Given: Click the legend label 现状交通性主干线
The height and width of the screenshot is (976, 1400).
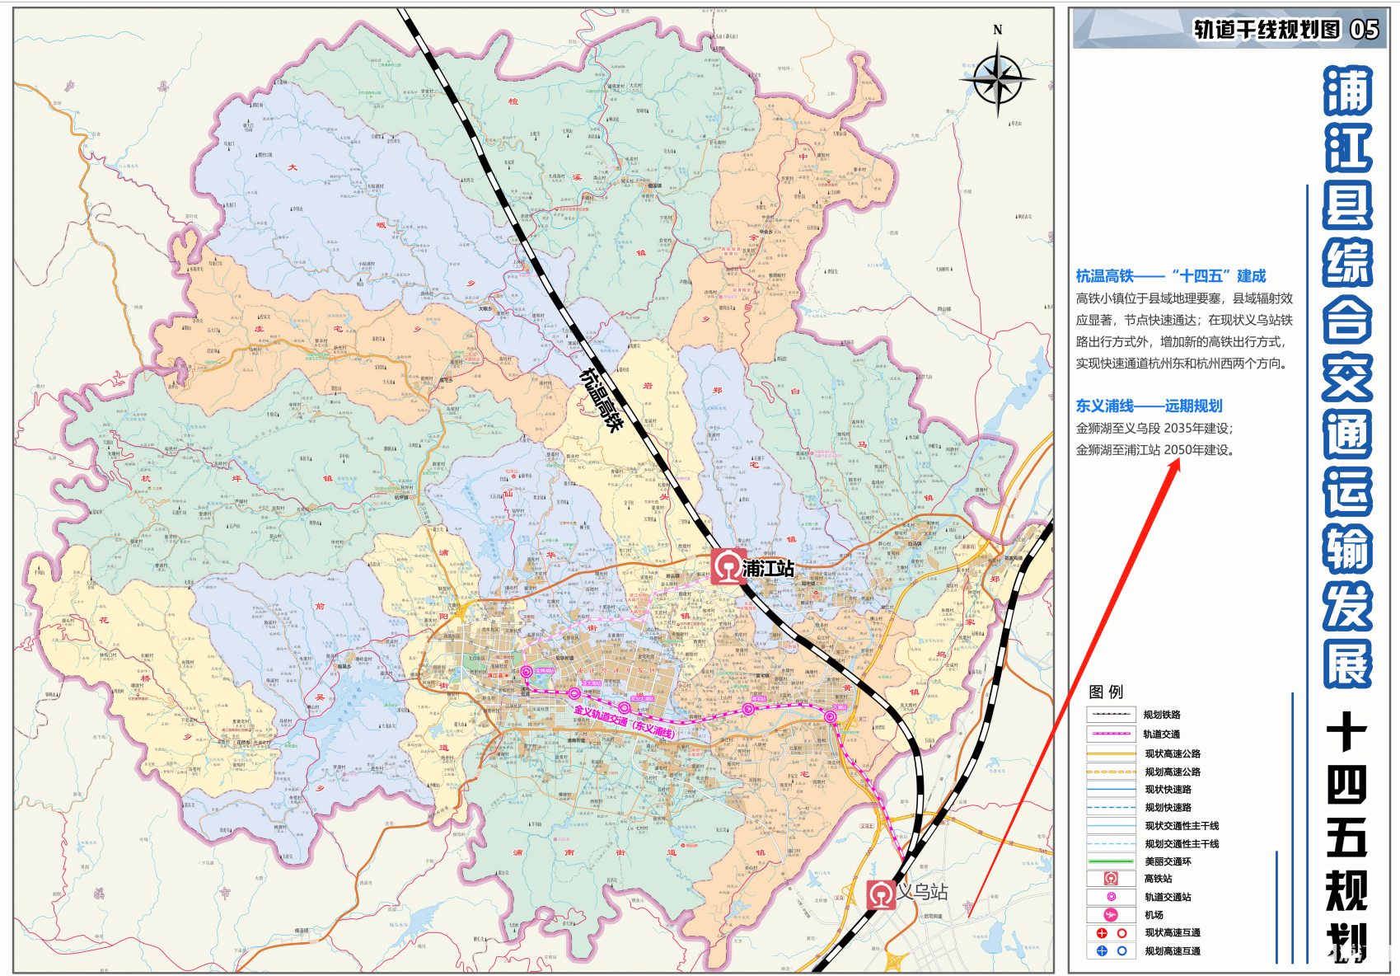Looking at the screenshot, I should coord(1182,826).
